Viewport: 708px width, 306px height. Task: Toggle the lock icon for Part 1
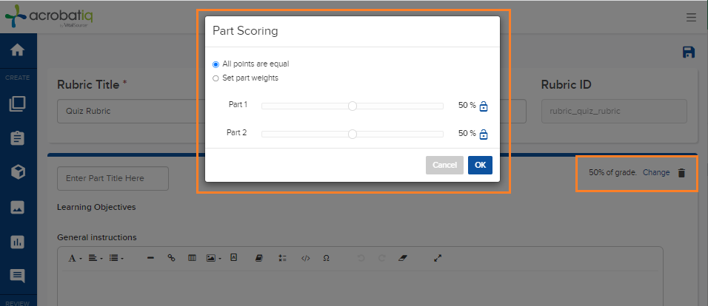pyautogui.click(x=484, y=107)
